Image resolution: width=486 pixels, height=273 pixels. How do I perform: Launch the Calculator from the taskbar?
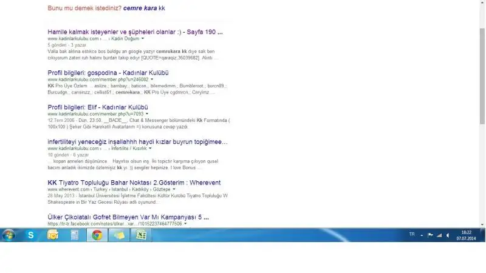point(75,235)
